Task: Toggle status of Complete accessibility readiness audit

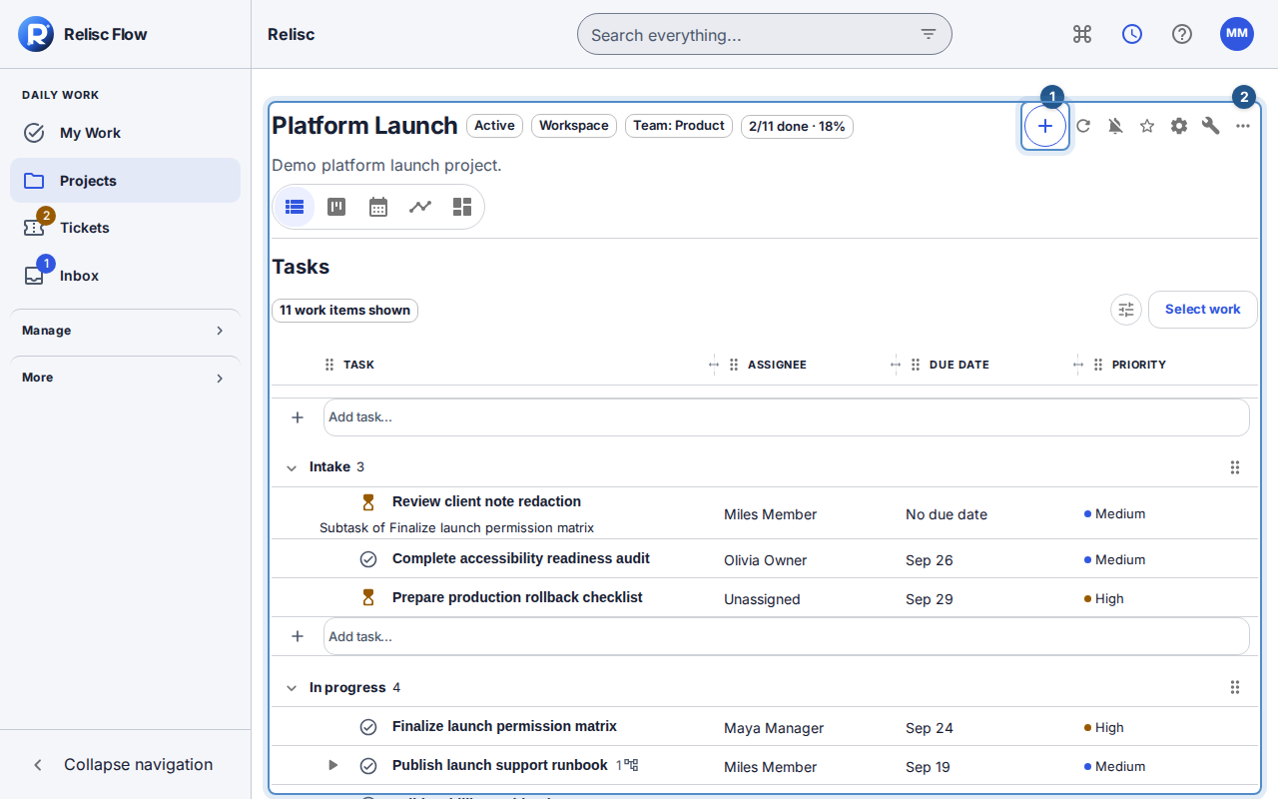Action: [368, 559]
